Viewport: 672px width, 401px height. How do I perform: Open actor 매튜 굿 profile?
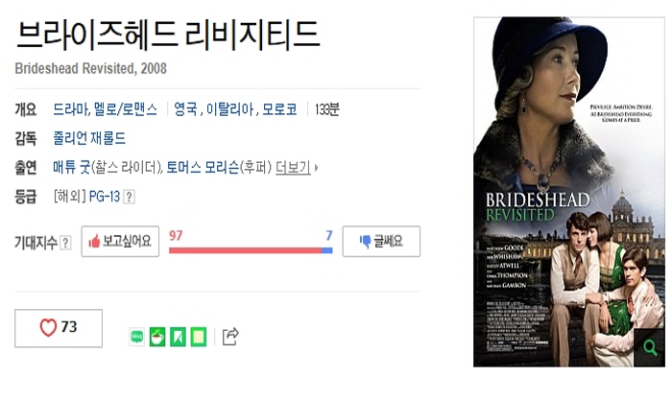tap(71, 167)
